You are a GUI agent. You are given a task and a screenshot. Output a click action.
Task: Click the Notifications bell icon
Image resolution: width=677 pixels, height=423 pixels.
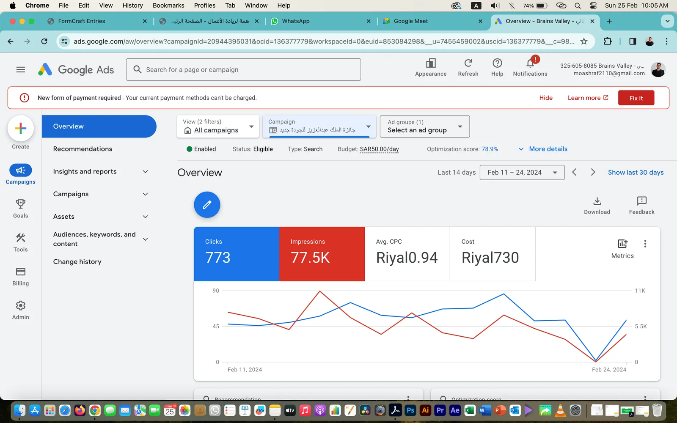[530, 64]
